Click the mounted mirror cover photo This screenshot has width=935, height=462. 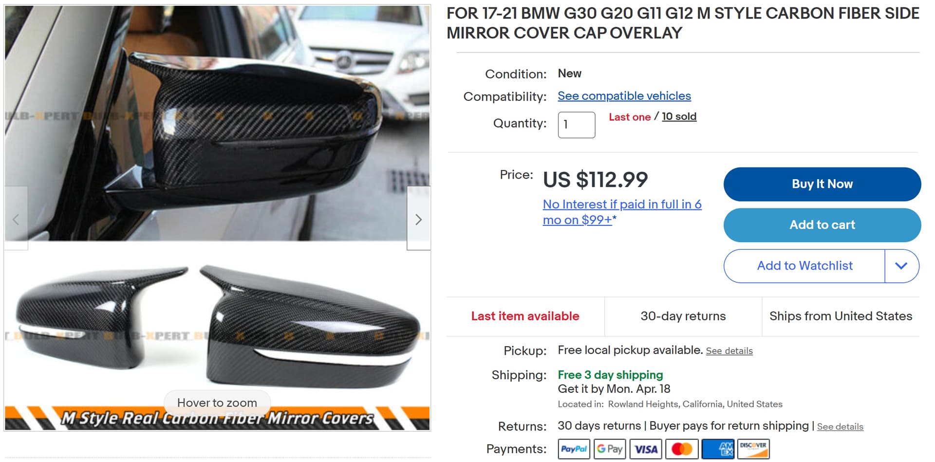click(x=217, y=123)
